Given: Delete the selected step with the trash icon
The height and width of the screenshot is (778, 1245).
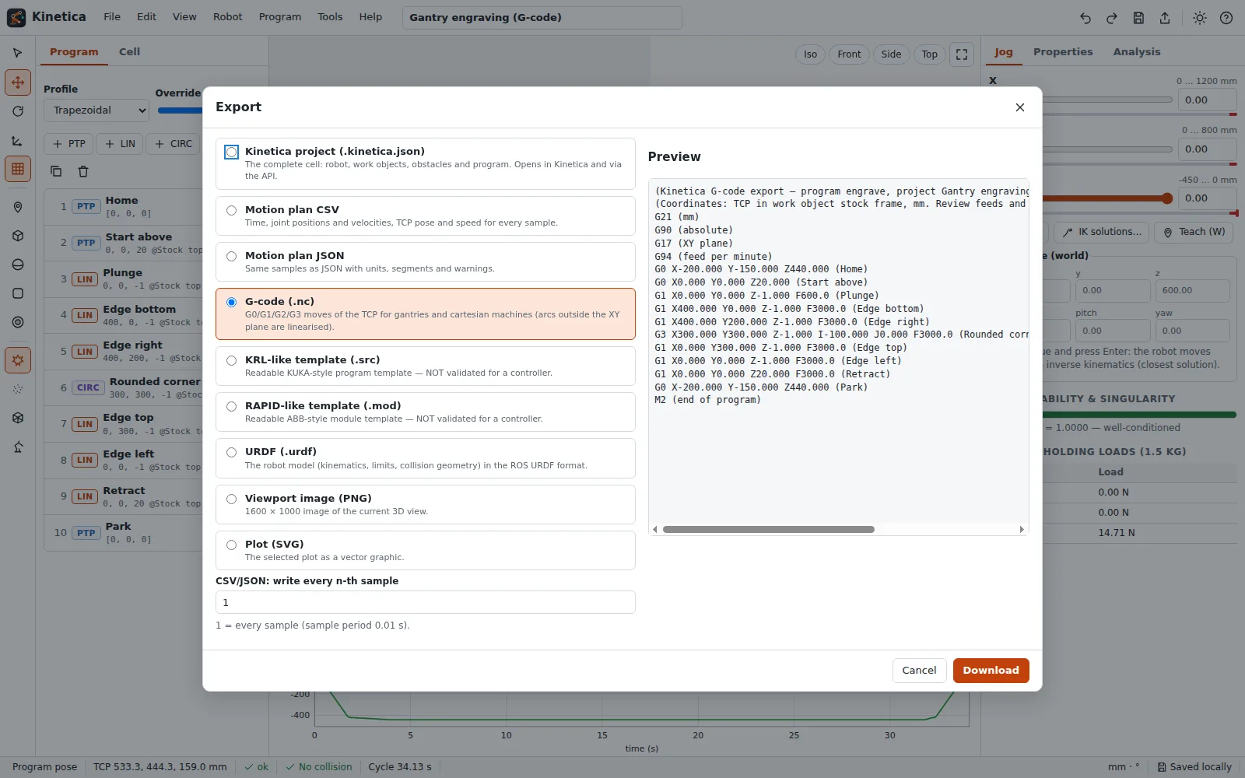Looking at the screenshot, I should (83, 171).
